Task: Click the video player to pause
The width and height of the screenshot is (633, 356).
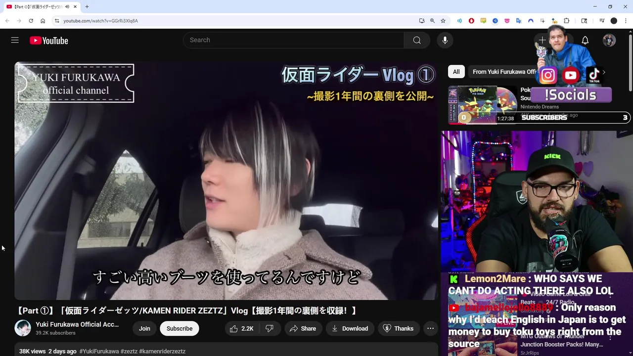Action: click(226, 180)
